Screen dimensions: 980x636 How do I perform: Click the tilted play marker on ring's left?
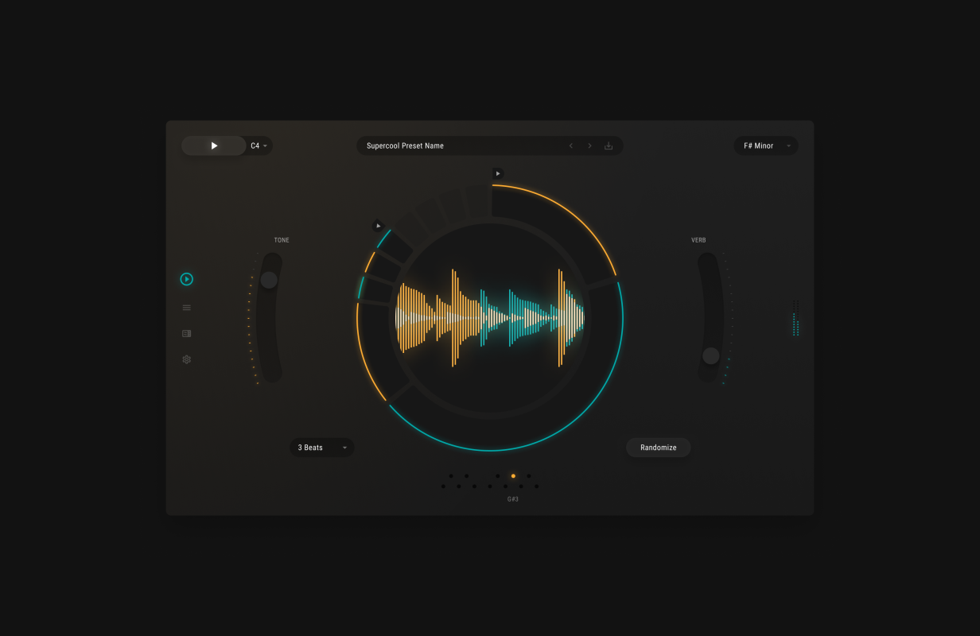click(x=378, y=226)
